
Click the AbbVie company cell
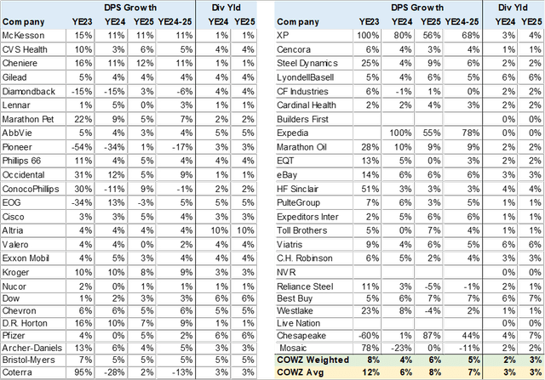tap(17, 133)
